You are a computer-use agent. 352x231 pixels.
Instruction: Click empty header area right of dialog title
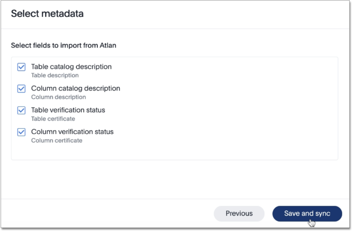pos(226,14)
